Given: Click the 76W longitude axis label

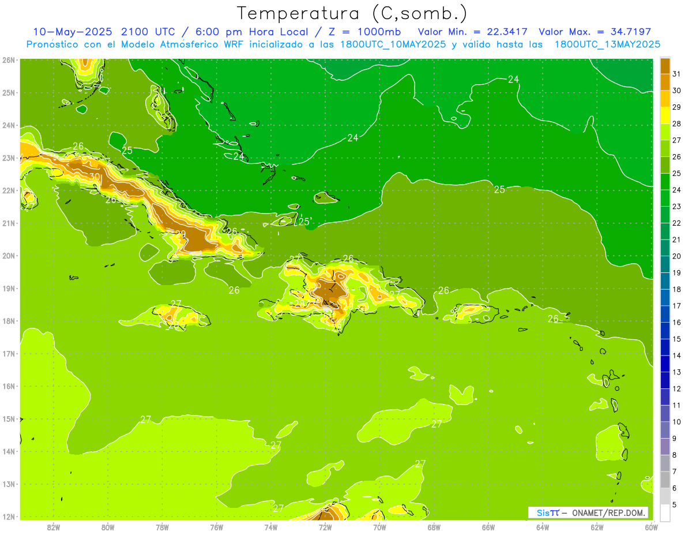Looking at the screenshot, I should point(217,527).
